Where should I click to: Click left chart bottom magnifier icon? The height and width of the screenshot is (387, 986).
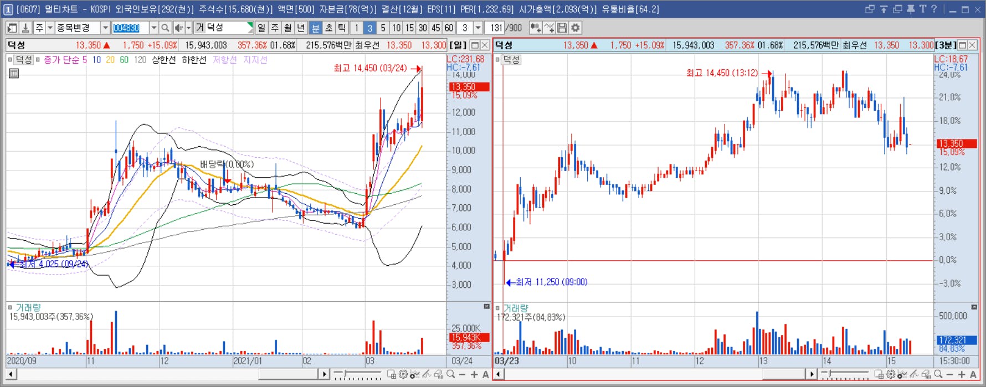click(x=451, y=374)
